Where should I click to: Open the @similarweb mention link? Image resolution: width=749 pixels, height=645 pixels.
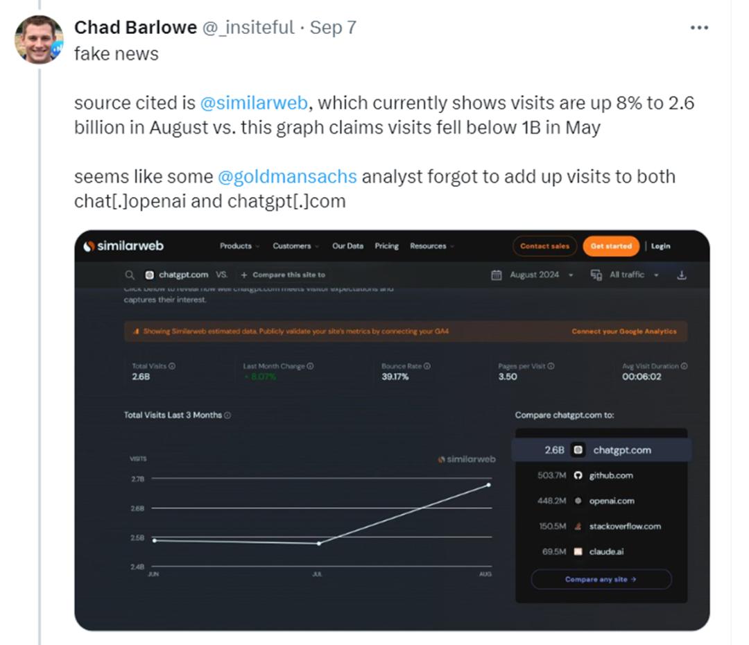pyautogui.click(x=254, y=103)
